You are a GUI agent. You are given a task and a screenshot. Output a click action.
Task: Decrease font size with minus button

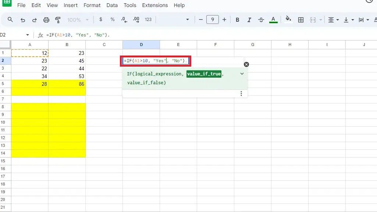click(201, 20)
